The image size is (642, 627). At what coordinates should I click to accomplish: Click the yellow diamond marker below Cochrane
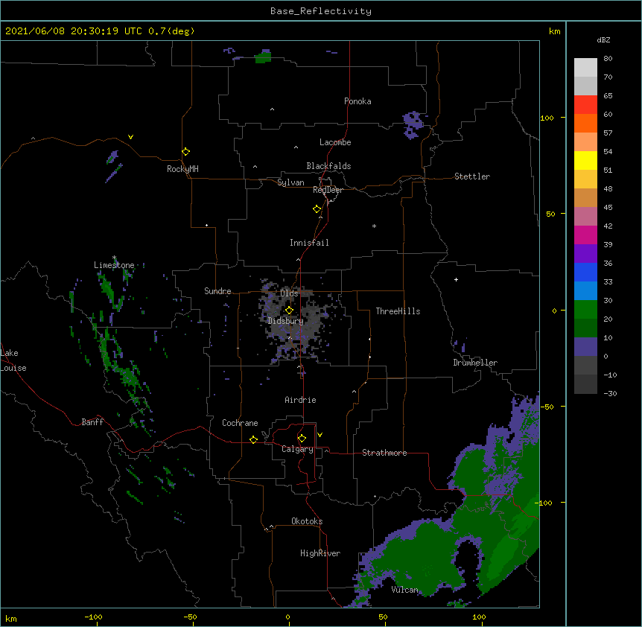pyautogui.click(x=253, y=439)
